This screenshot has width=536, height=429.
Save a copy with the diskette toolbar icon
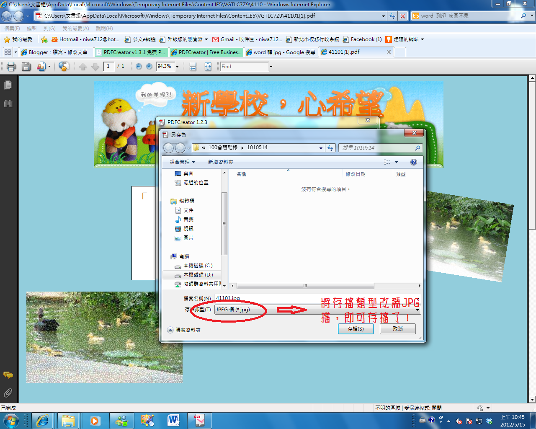point(26,66)
